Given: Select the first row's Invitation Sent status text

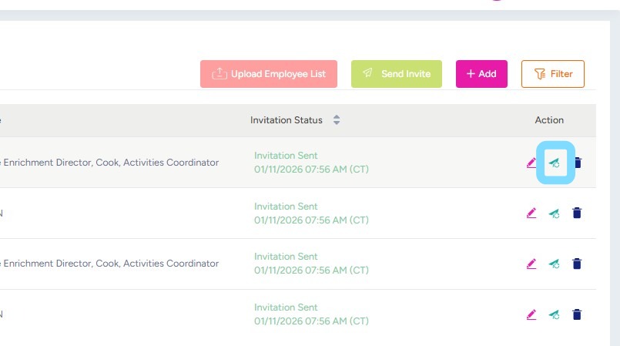Looking at the screenshot, I should point(286,156).
